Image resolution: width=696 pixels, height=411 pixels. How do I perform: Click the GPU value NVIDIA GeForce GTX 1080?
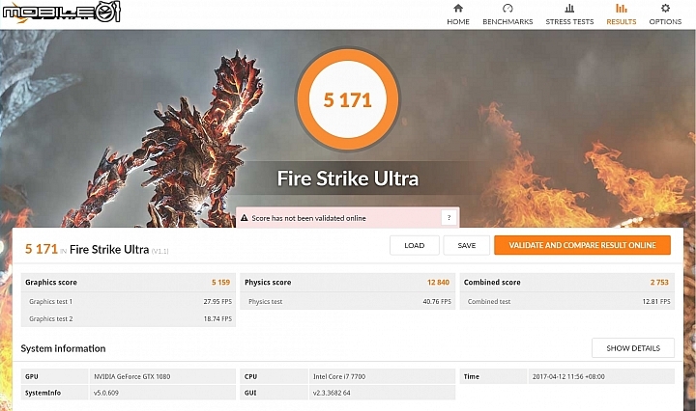pos(131,376)
